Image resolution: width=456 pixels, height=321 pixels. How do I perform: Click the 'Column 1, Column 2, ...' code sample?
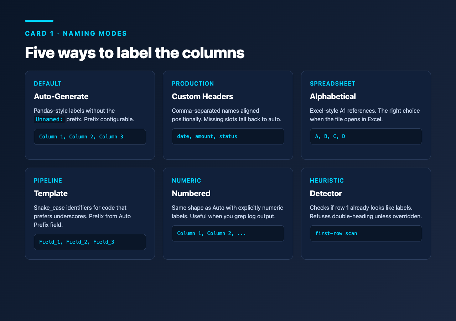(x=228, y=233)
